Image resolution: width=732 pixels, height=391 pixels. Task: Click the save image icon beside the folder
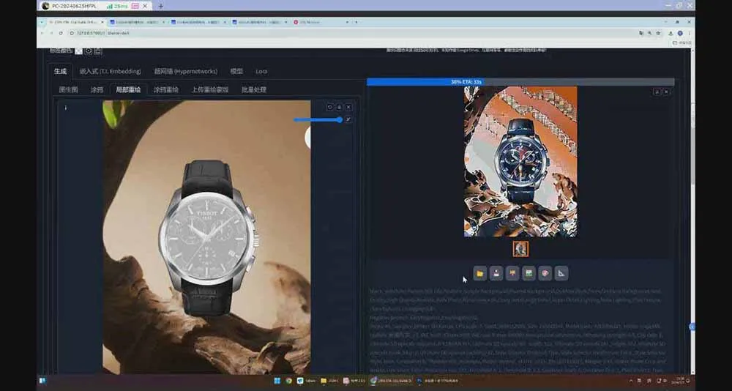tap(496, 273)
